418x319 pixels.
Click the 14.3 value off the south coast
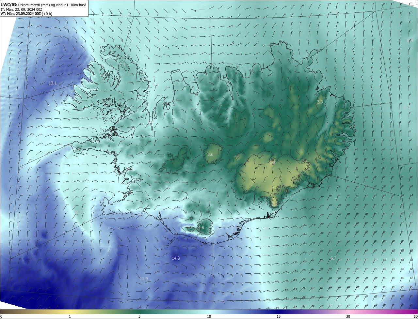coord(176,258)
